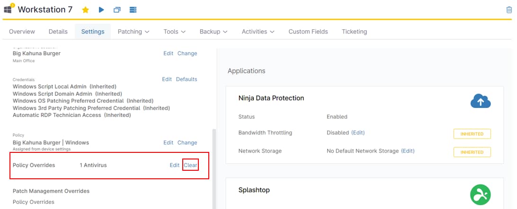Click Defaults link next to Credentials
The image size is (517, 209).
point(187,79)
